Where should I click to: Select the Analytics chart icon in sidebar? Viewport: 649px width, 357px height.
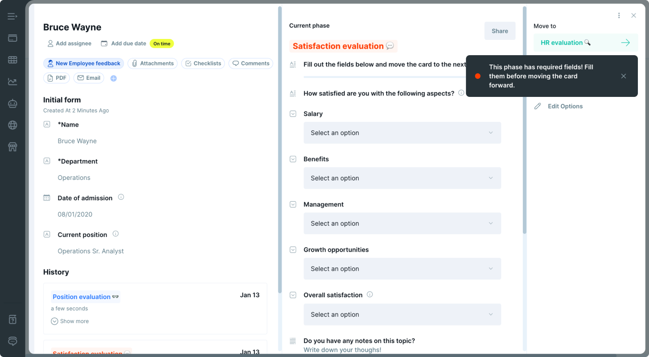tap(12, 82)
